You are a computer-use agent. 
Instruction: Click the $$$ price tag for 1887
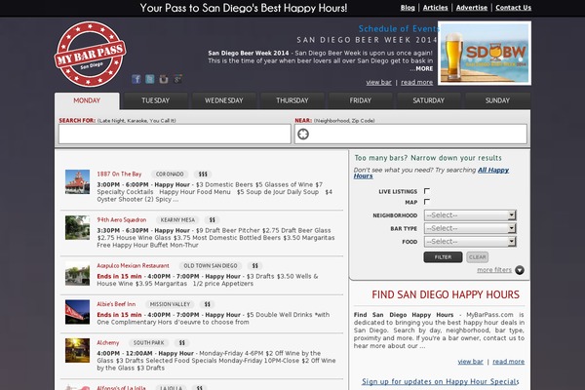click(x=203, y=175)
